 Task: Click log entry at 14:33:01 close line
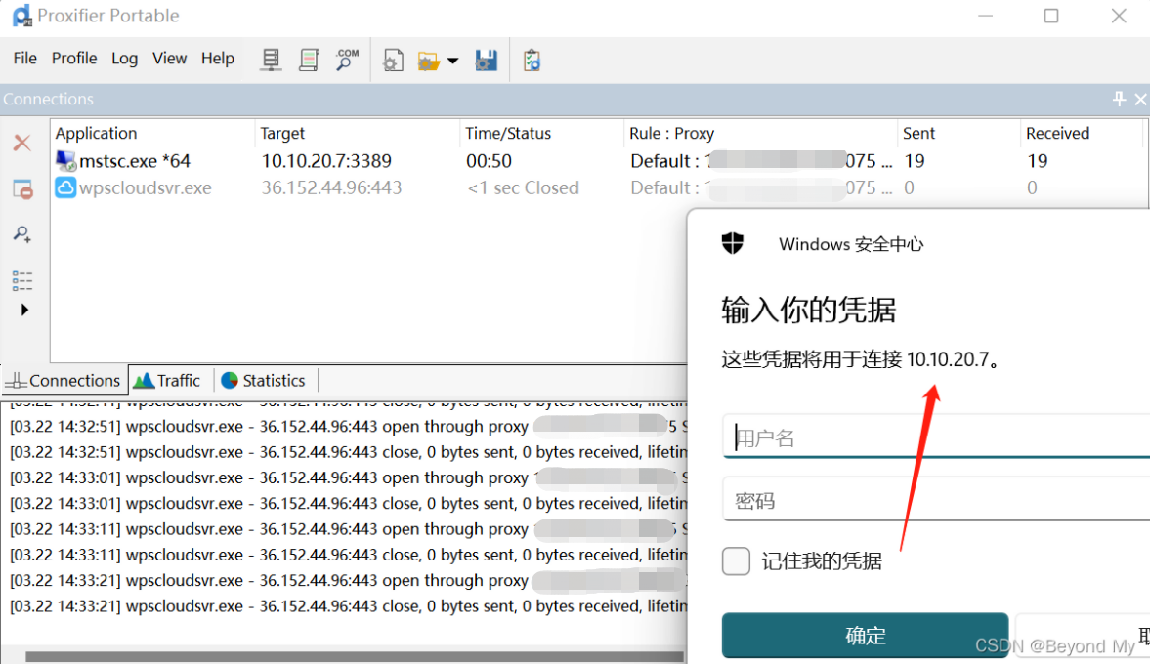tap(349, 504)
